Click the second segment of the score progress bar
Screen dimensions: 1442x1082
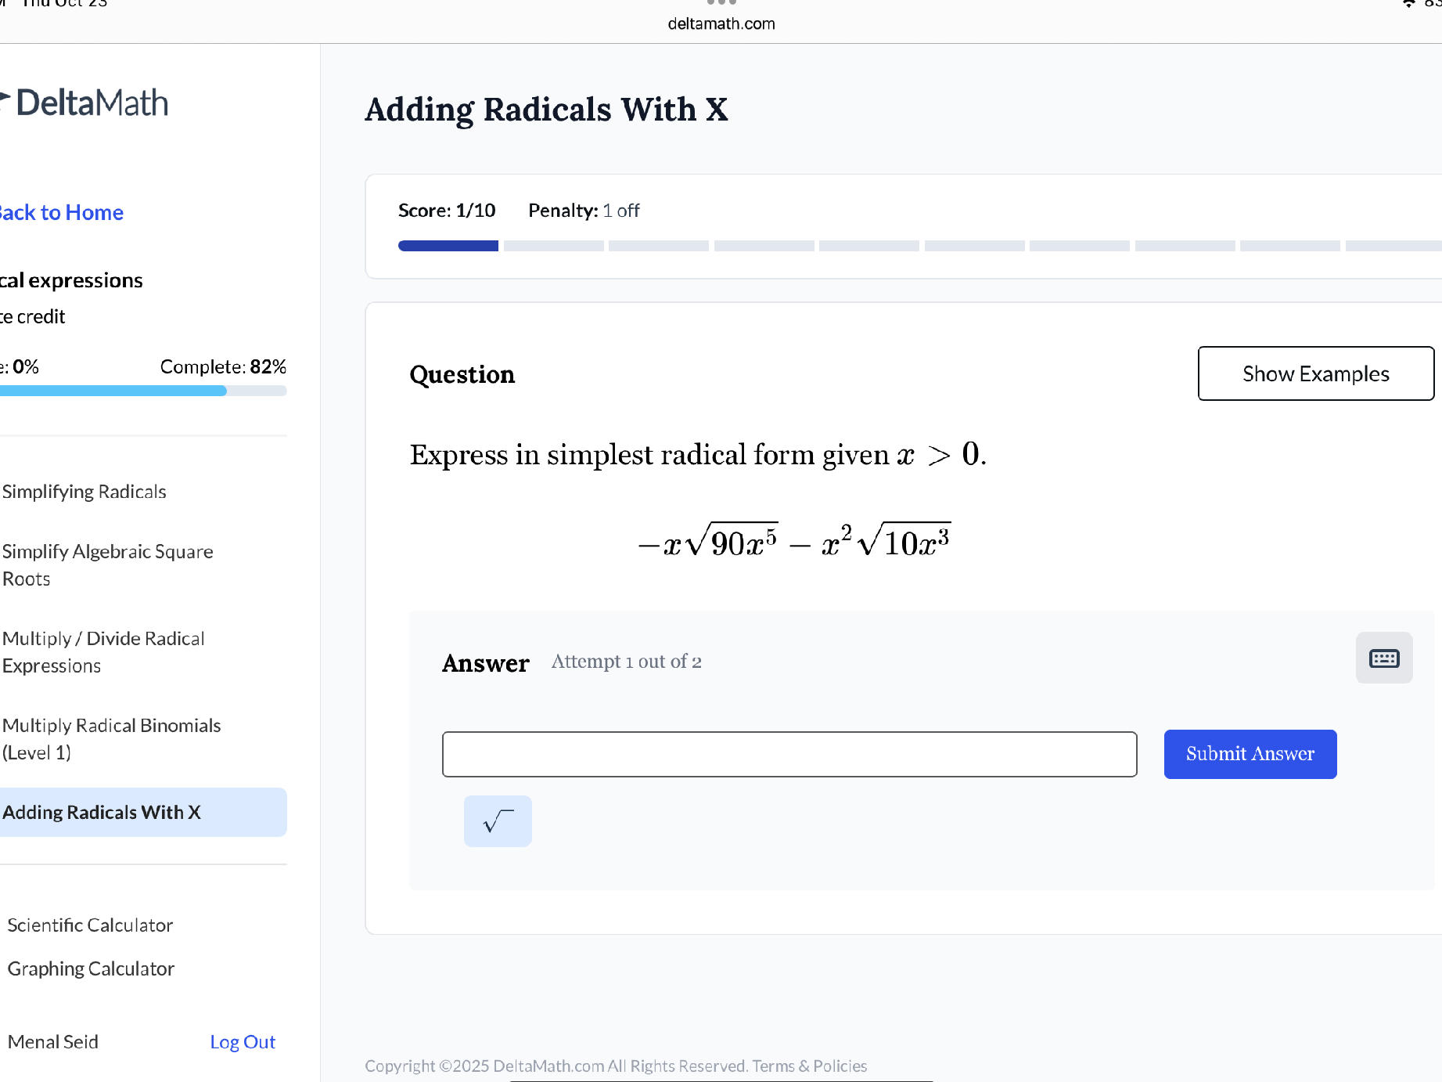(552, 245)
